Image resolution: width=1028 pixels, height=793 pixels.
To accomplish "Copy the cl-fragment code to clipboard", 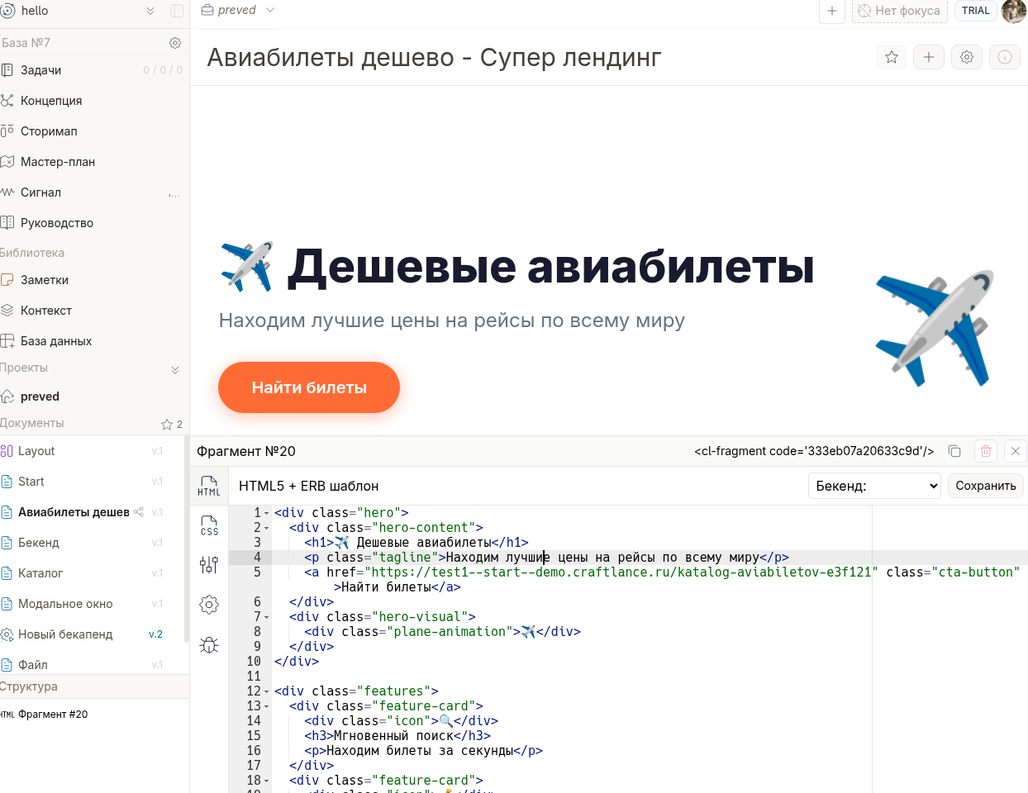I will pos(954,451).
